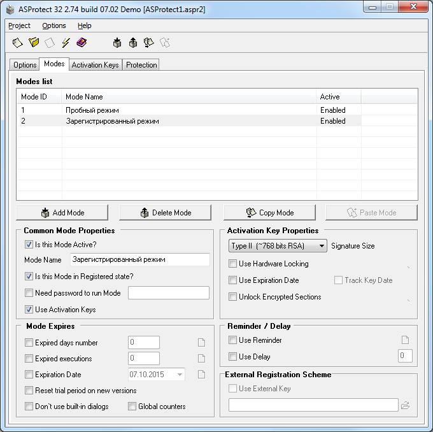
Task: Open the Options menu
Action: pos(54,25)
